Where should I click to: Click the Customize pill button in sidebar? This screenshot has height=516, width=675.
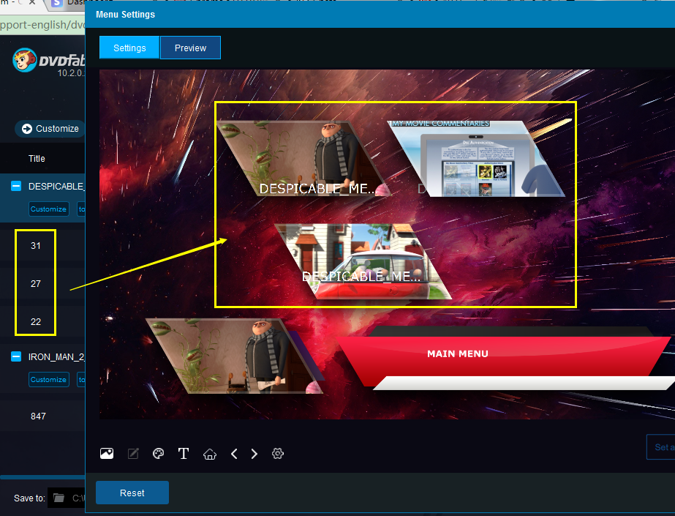(50, 129)
